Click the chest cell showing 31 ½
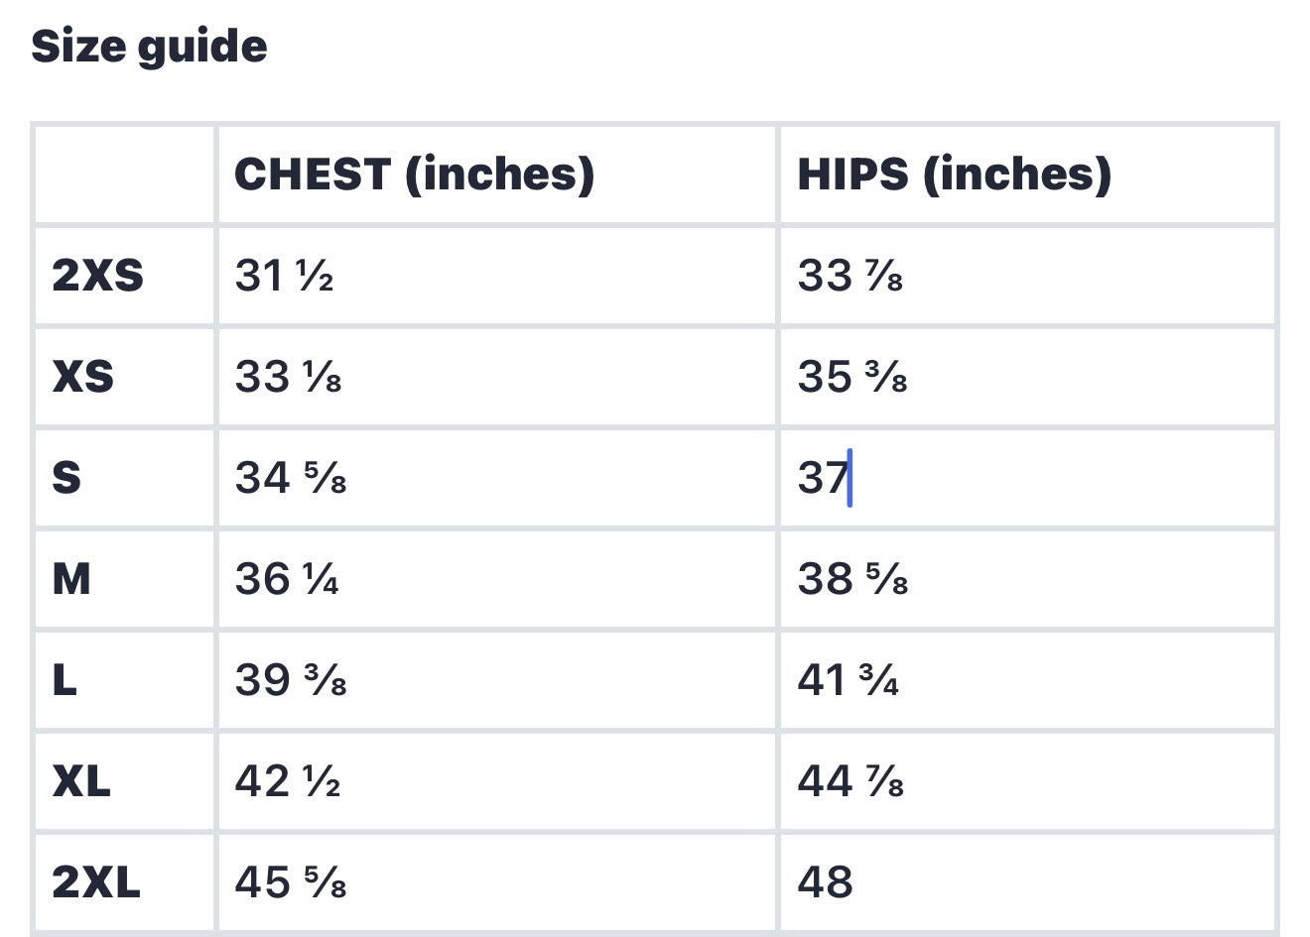 coord(496,276)
